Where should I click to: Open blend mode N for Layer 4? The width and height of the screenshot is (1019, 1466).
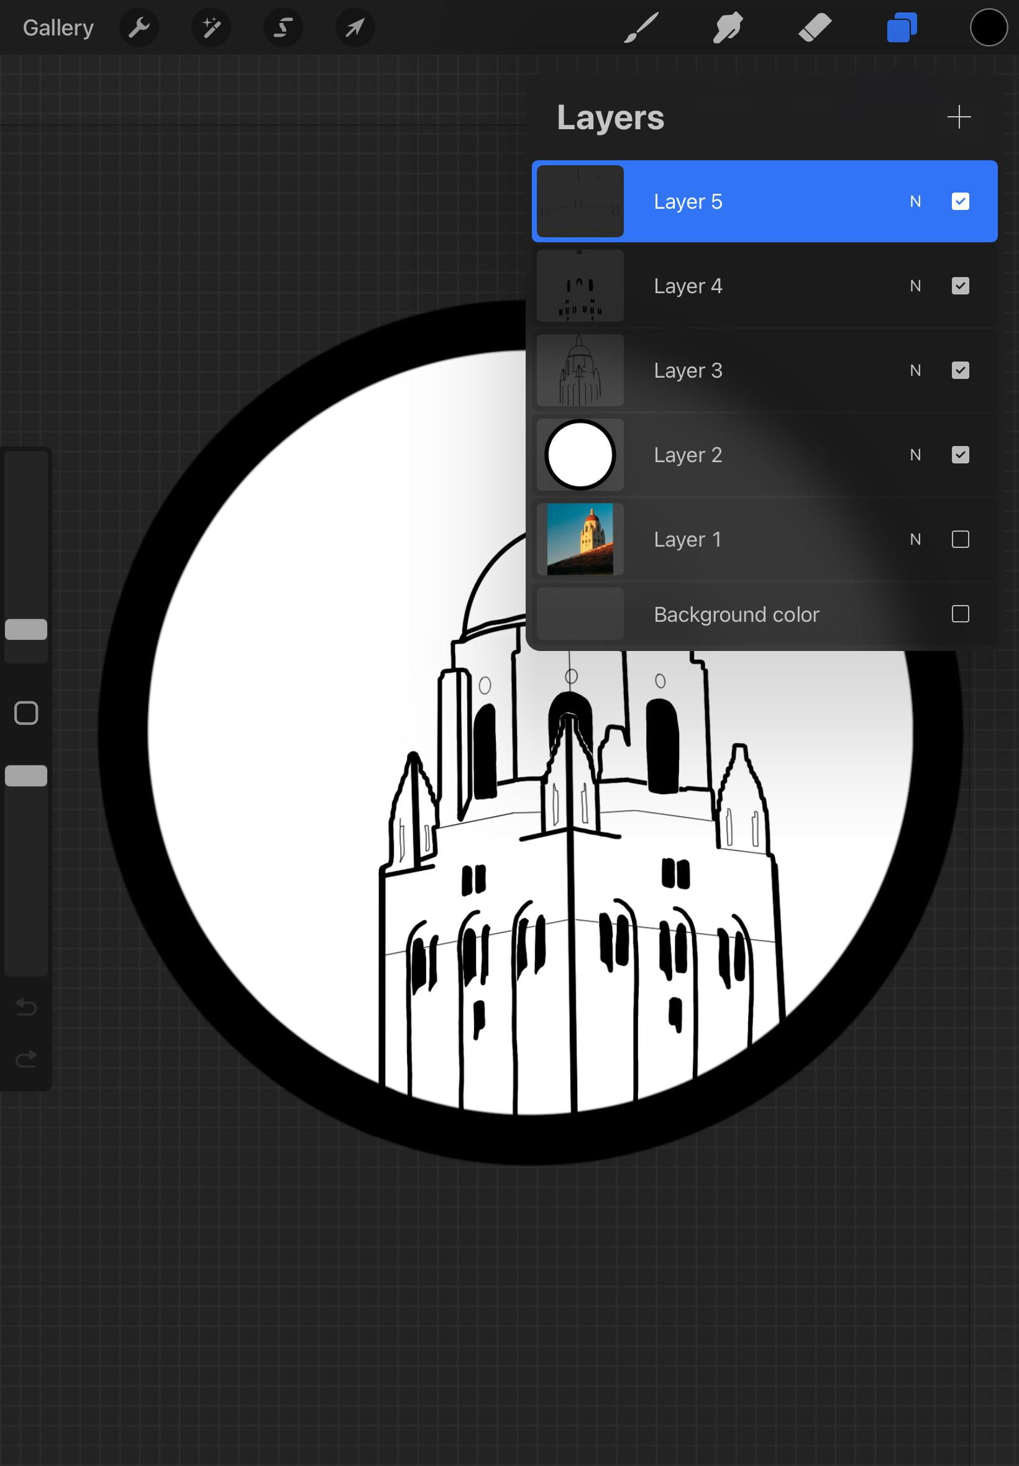[x=916, y=286]
